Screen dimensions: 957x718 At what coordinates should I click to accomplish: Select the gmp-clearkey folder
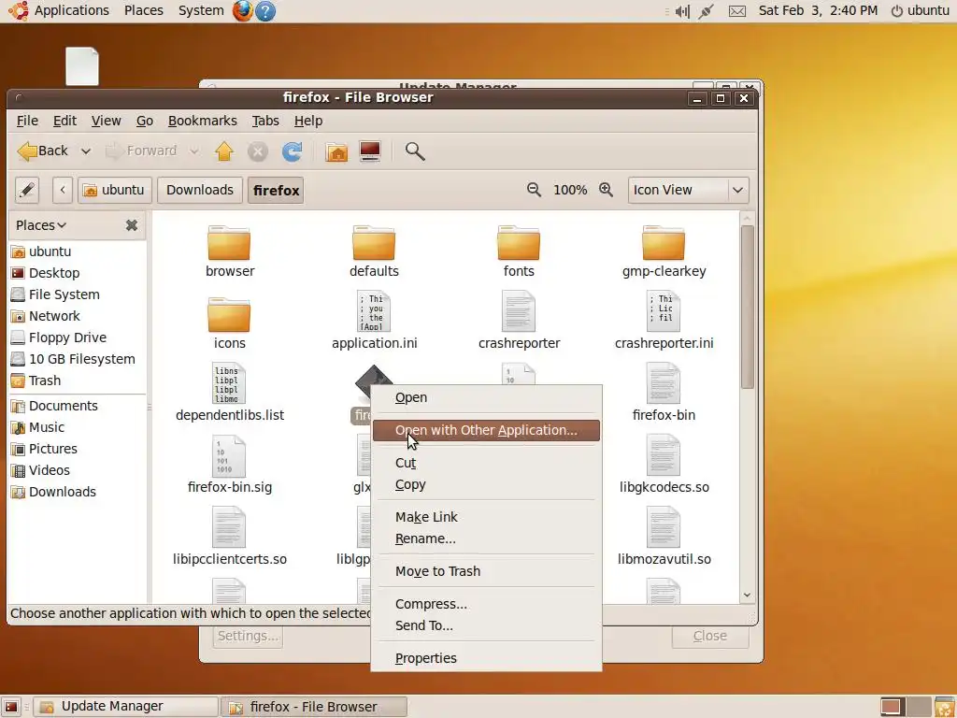click(x=664, y=251)
